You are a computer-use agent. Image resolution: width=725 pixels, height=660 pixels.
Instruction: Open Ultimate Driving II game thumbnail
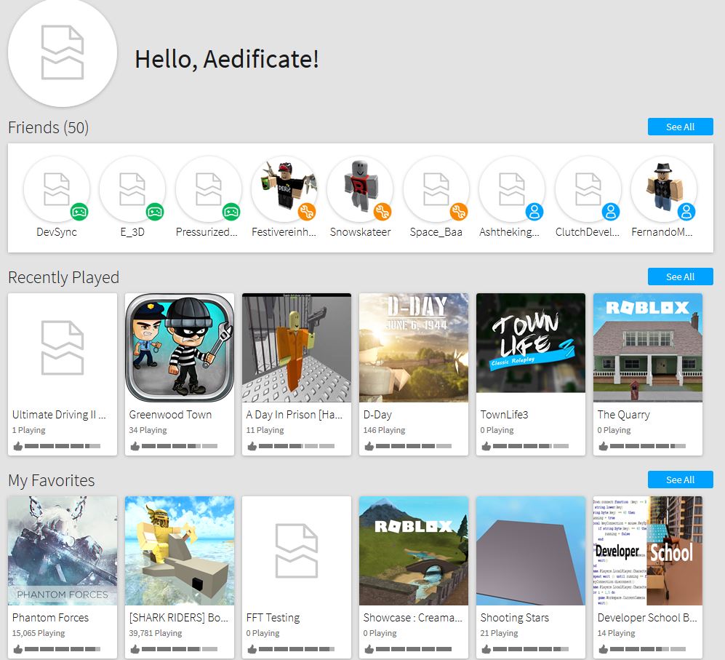click(63, 348)
